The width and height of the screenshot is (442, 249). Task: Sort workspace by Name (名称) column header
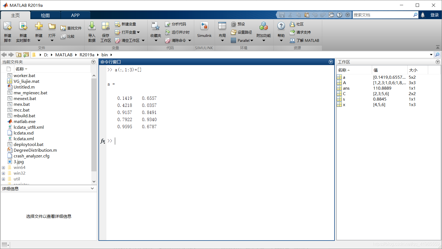click(354, 70)
